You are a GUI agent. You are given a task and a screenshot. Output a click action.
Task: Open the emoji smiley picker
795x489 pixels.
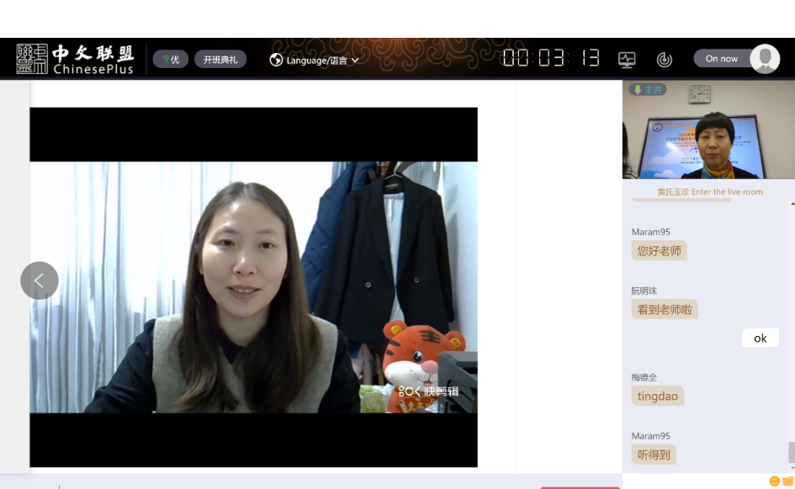point(775,481)
